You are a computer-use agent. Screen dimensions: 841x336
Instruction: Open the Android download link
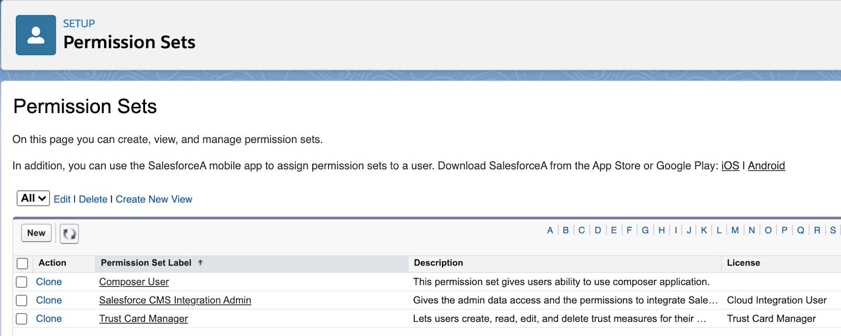[767, 166]
